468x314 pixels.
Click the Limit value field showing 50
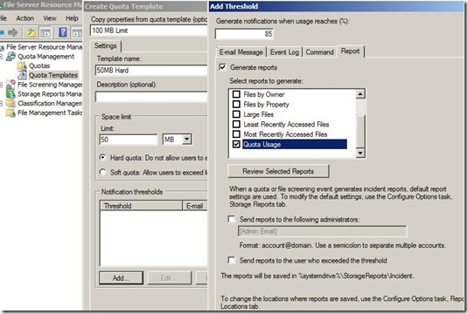point(128,140)
